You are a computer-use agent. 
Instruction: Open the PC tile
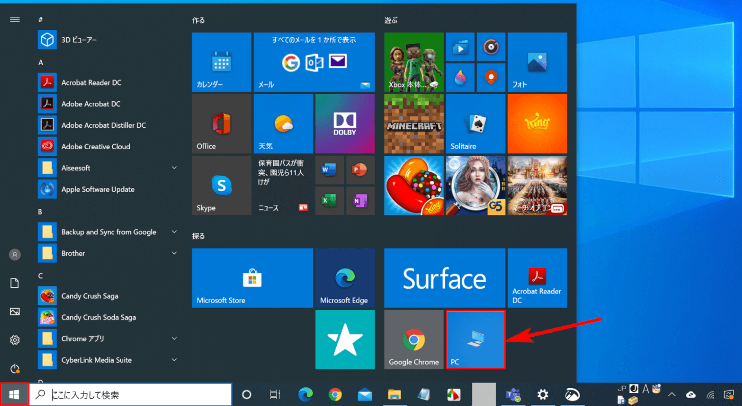(475, 339)
